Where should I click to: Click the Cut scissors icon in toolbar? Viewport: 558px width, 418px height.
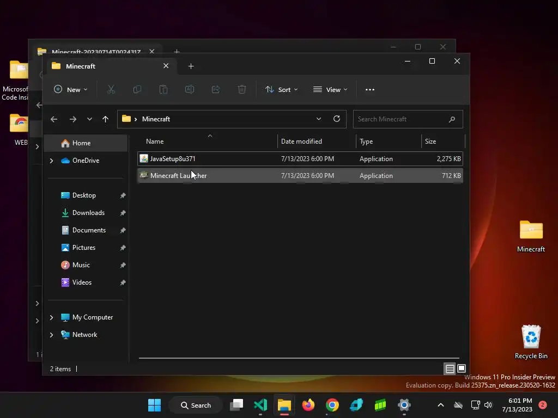[111, 90]
